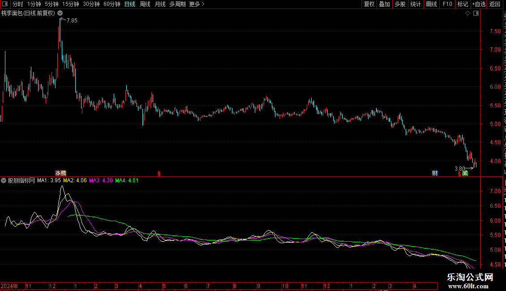The height and width of the screenshot is (291, 506).
Task: Click the MA2: 4.06 value label
Action: coord(75,180)
